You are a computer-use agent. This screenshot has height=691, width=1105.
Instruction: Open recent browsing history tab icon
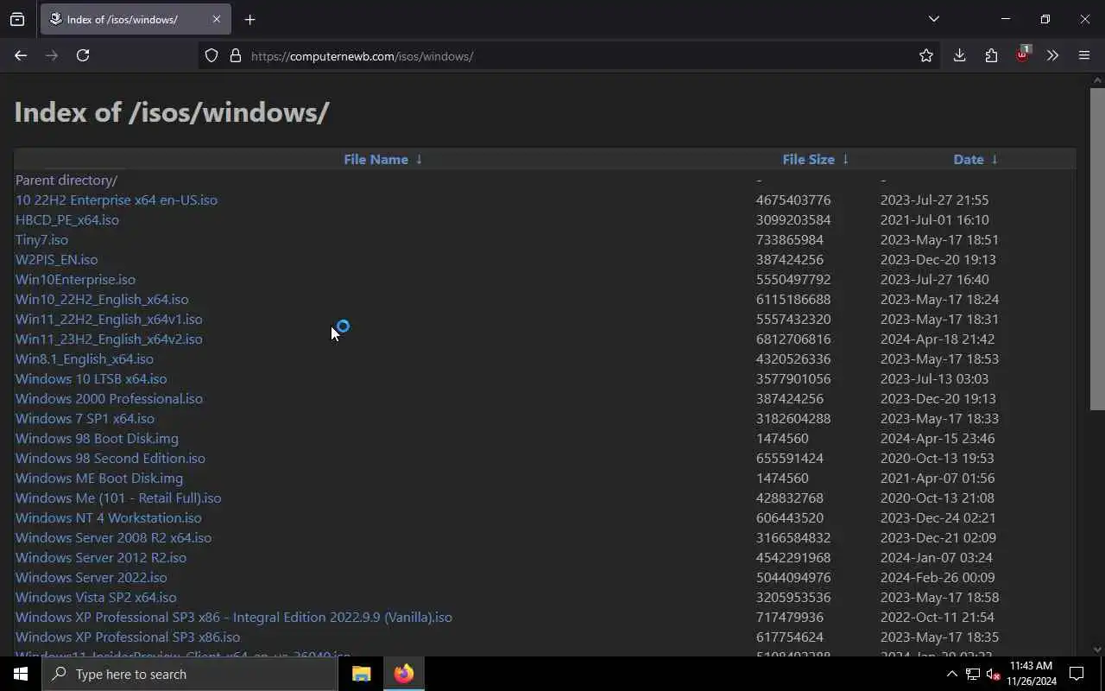(x=17, y=19)
